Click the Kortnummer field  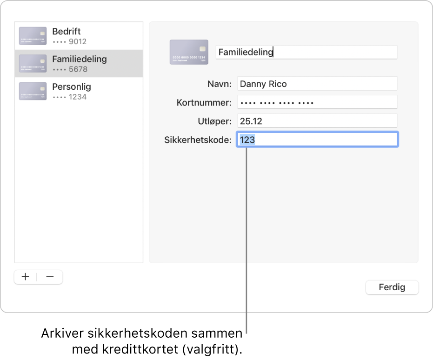click(x=317, y=102)
